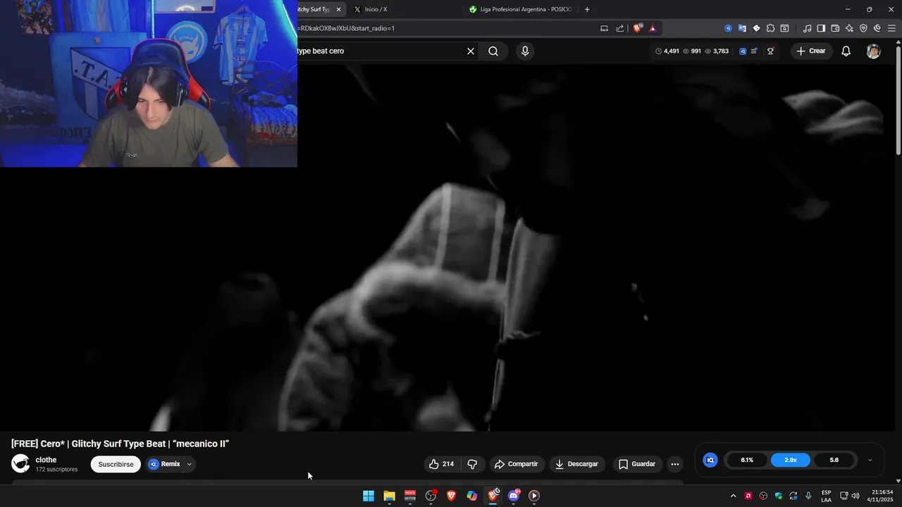Share this page from address bar
The image size is (902, 507).
point(620,28)
